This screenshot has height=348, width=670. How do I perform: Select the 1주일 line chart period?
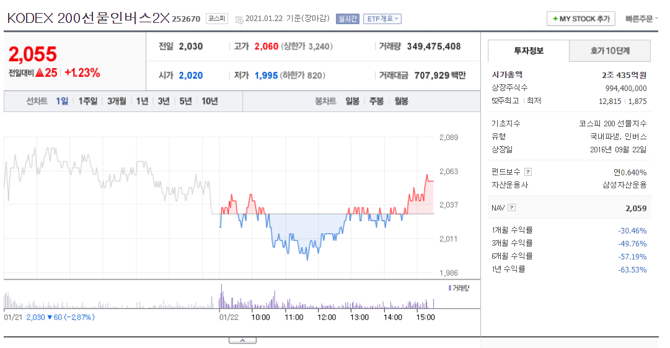(x=87, y=101)
